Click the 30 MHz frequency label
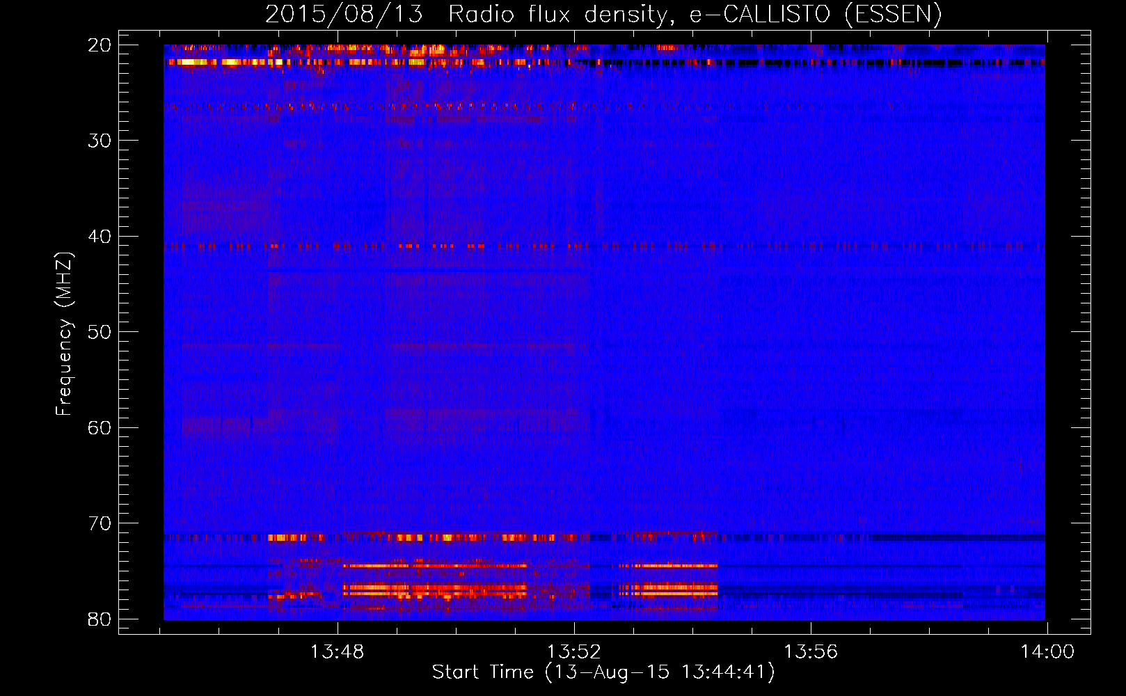This screenshot has width=1126, height=696. [100, 141]
